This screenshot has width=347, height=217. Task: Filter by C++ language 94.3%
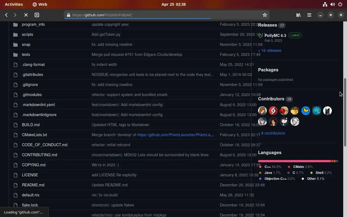(271, 167)
